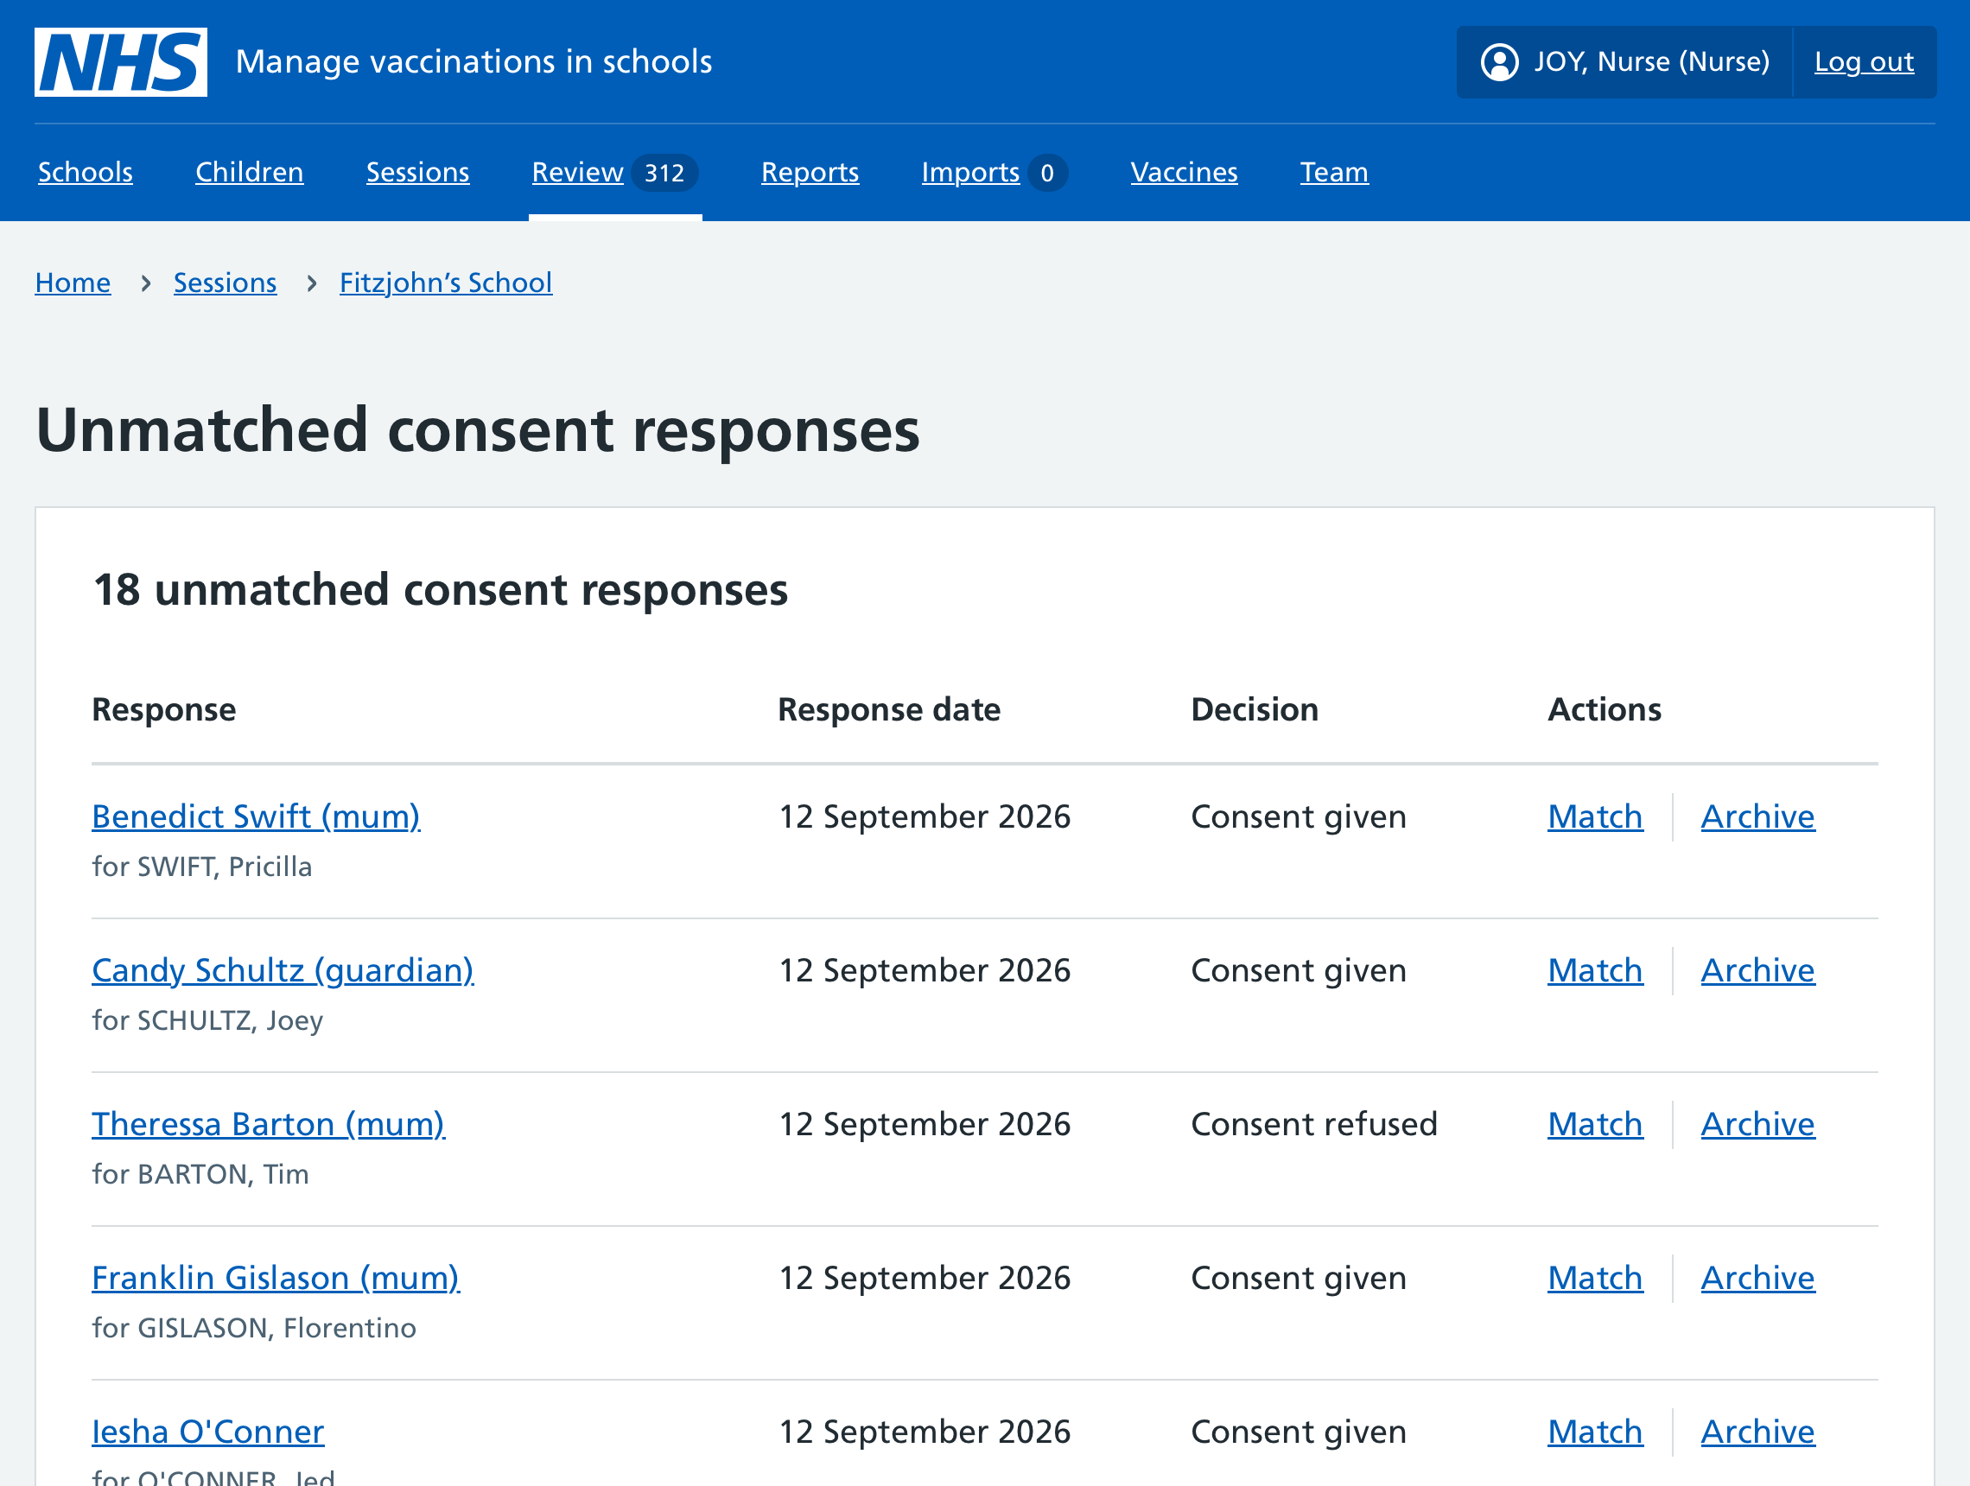Open the Reports tab
This screenshot has width=1970, height=1486.
tap(810, 172)
